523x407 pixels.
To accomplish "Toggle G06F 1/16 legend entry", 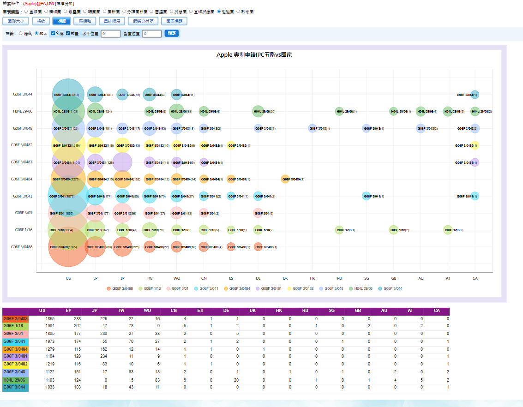I will 150,289.
